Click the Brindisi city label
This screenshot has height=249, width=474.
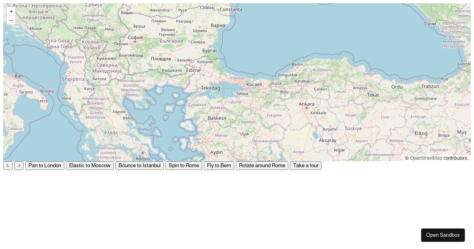pyautogui.click(x=47, y=91)
